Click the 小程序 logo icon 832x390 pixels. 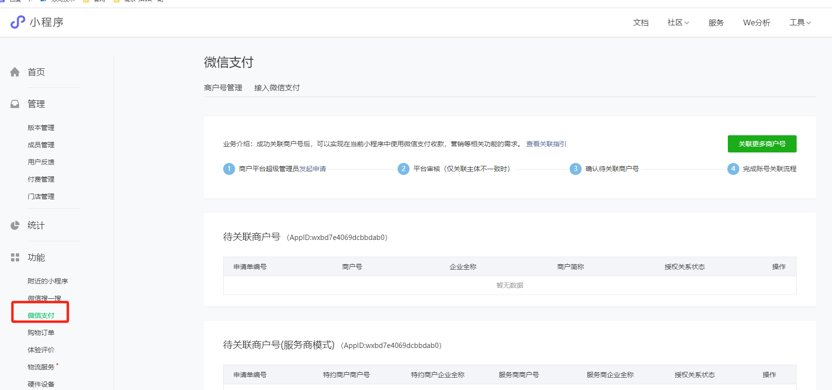coord(18,22)
